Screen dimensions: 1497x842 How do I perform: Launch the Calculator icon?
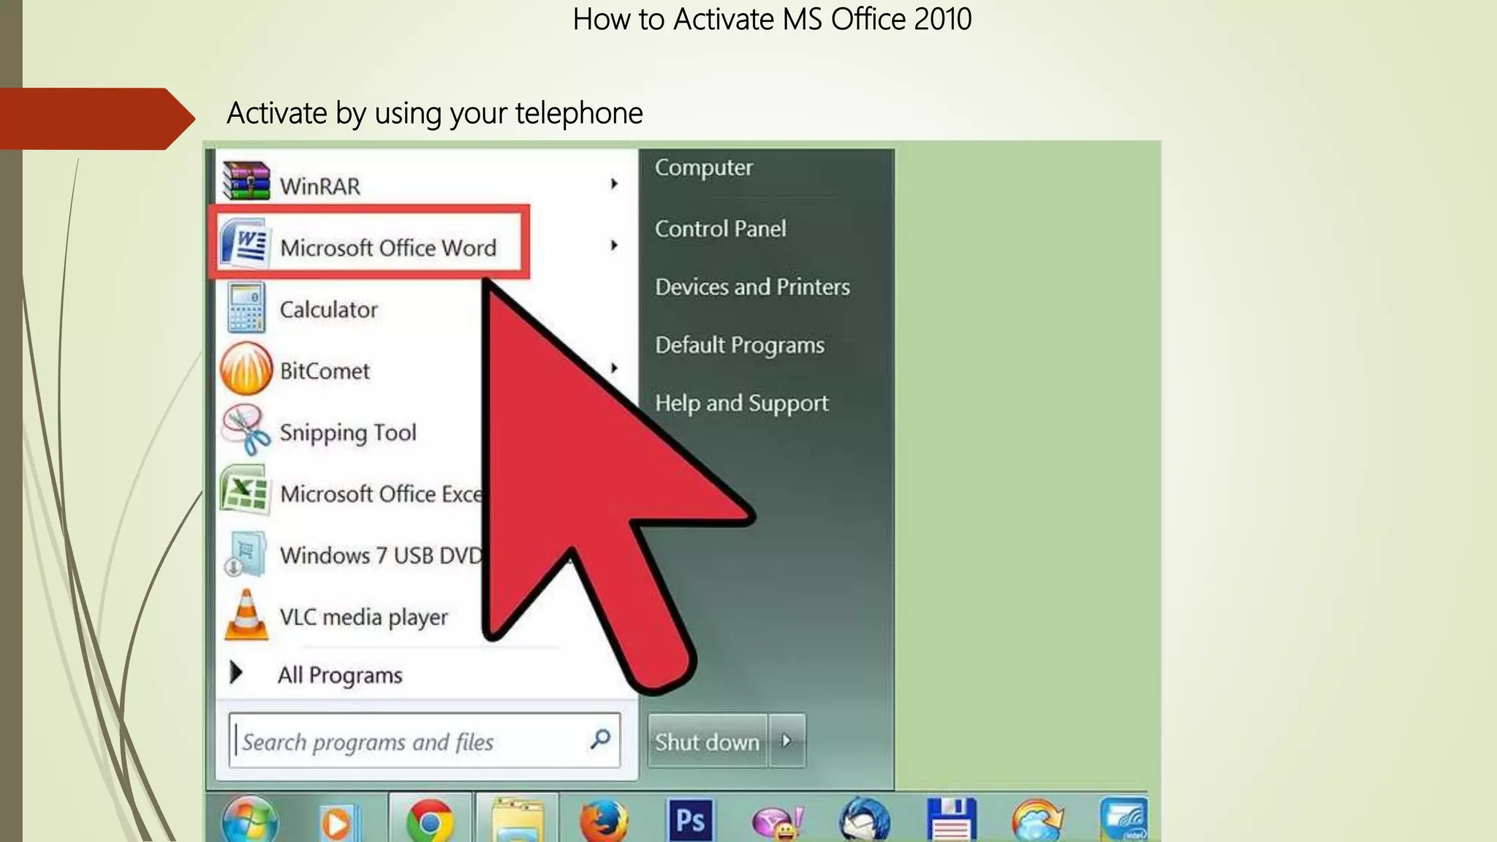pos(246,308)
